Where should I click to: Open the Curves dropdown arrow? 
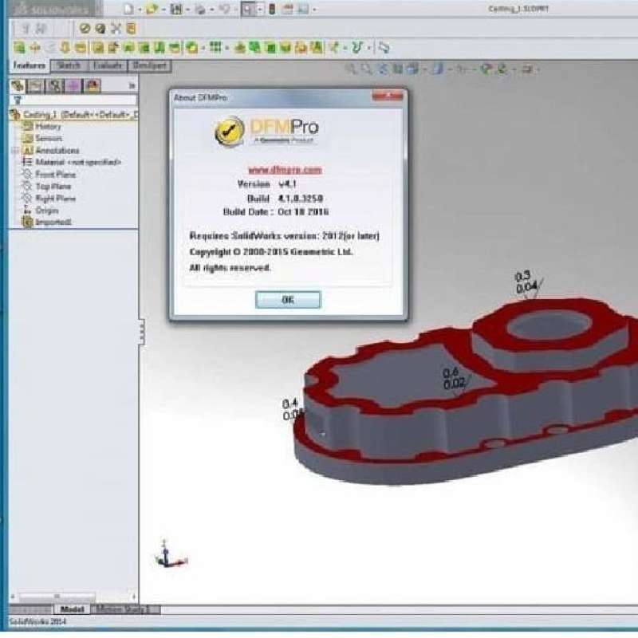coord(368,49)
